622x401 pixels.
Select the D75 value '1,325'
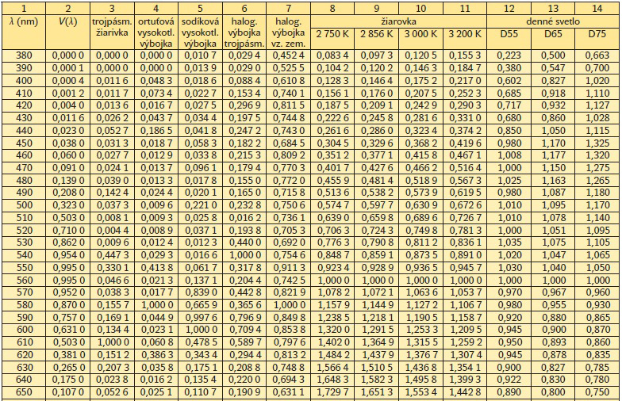point(597,143)
